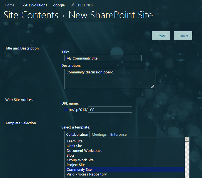Select the Project Site template
202x178 pixels.
pyautogui.click(x=76, y=165)
